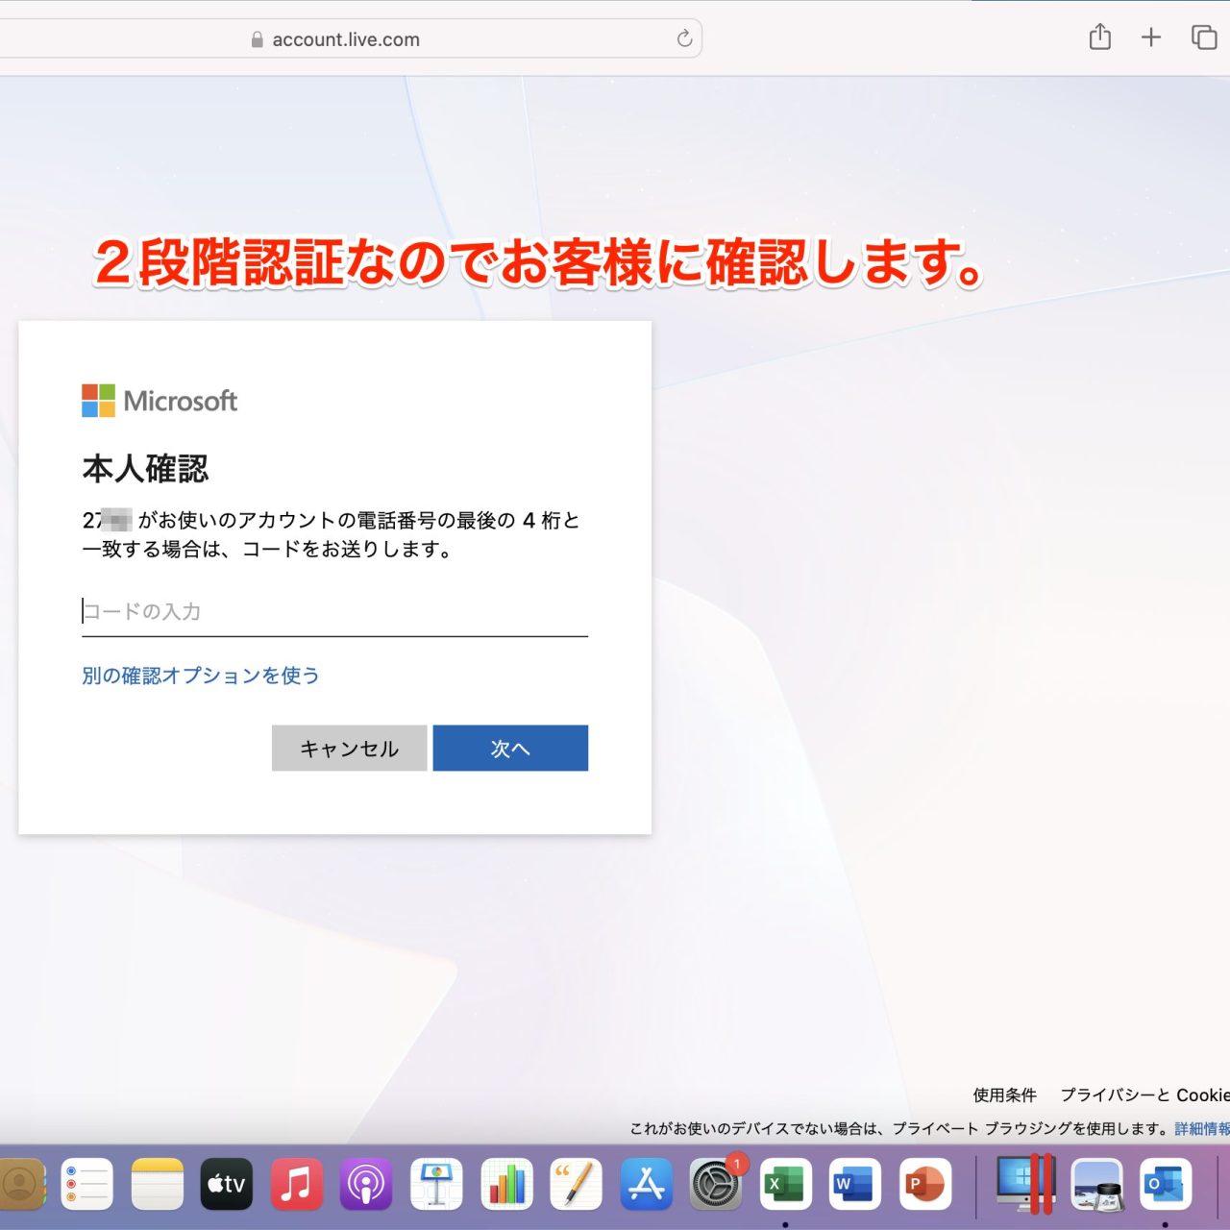Click the account.live.com address bar
Viewport: 1230px width, 1230px height.
(346, 39)
